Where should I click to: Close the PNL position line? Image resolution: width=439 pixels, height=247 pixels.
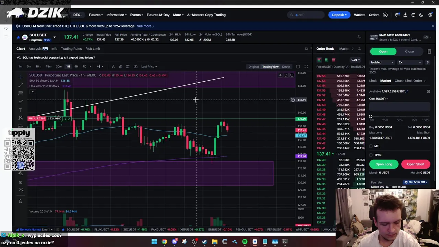pos(69,118)
